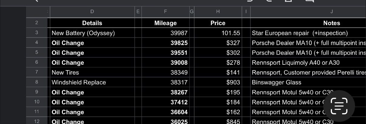Select column J header
Viewport: 366px width, 124px height.
click(331, 12)
